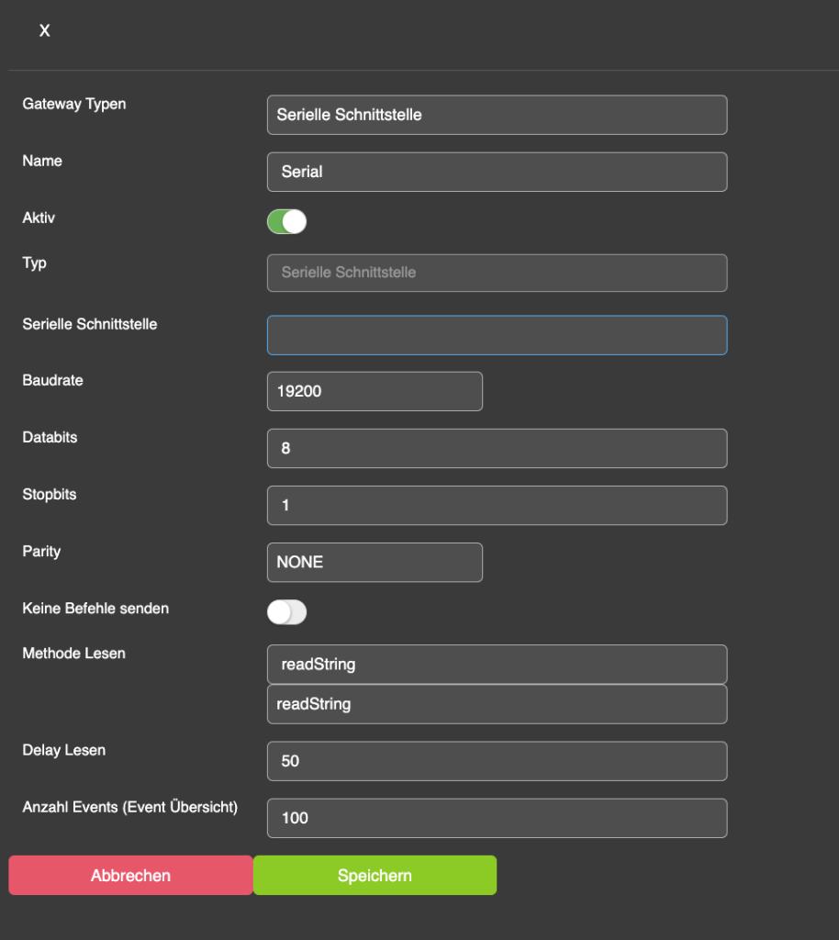Click the Name field containing Serial
839x940 pixels.
(497, 172)
